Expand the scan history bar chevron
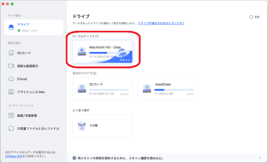This screenshot has width=268, height=163. click(x=260, y=158)
